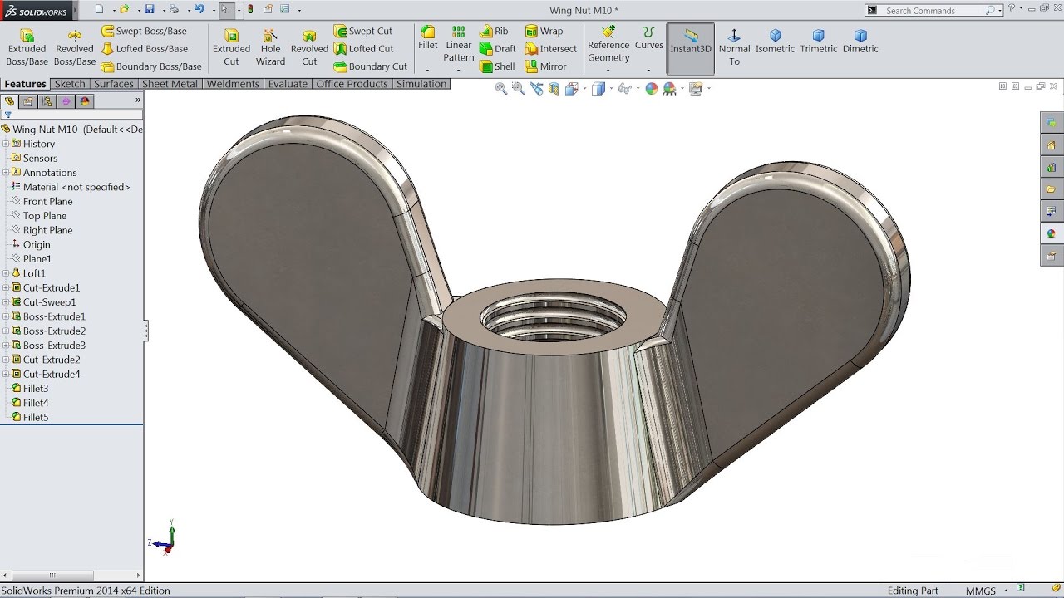Activate the Shell feature tool
Image resolution: width=1064 pixels, height=598 pixels.
(x=497, y=66)
